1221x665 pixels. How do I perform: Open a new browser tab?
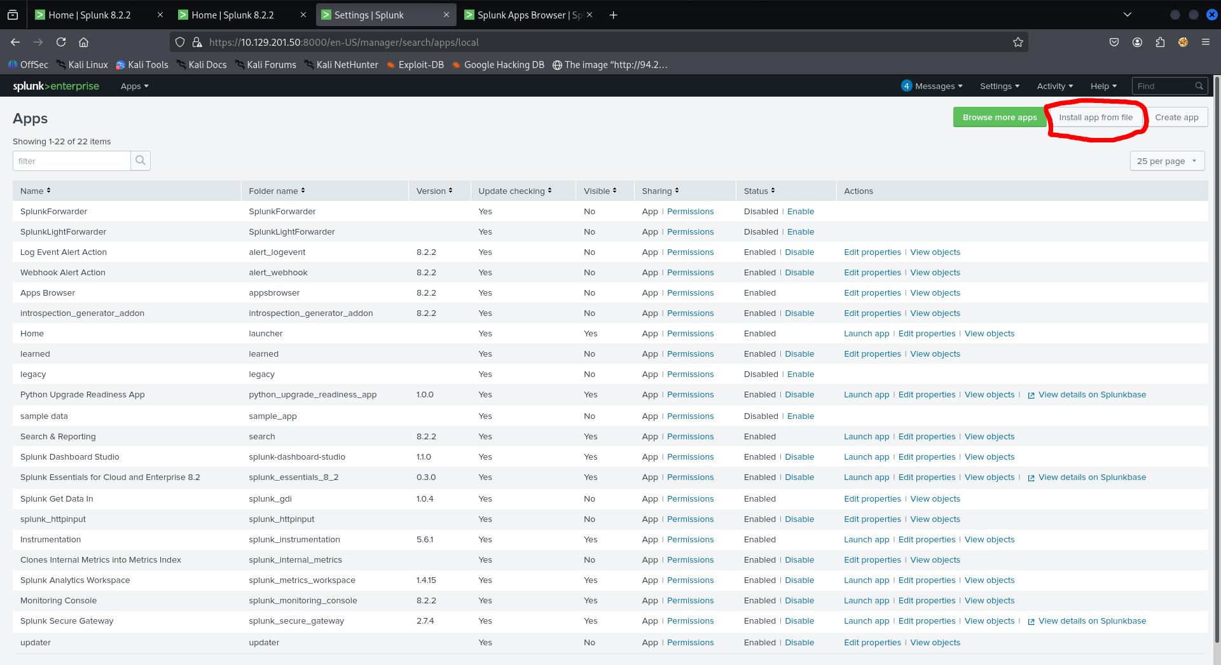[613, 15]
